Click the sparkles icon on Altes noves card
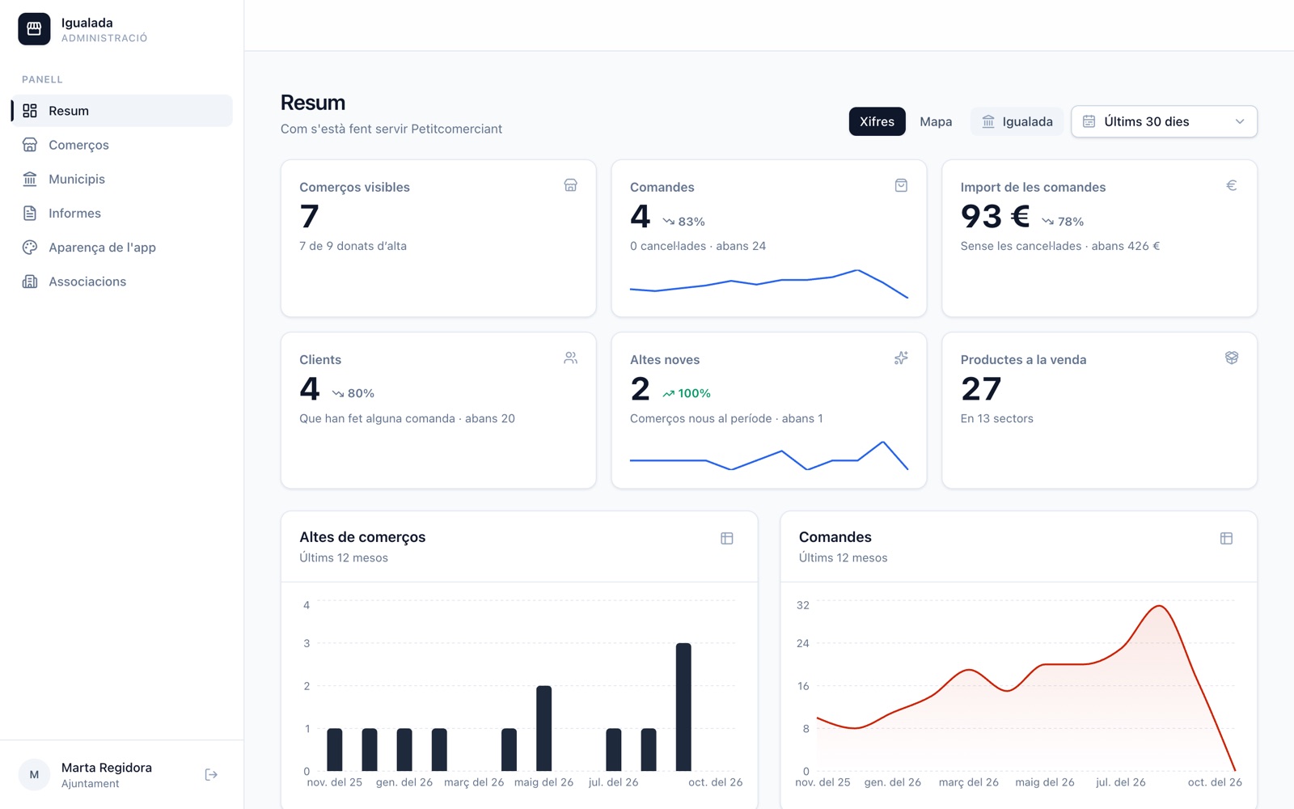 pyautogui.click(x=901, y=358)
